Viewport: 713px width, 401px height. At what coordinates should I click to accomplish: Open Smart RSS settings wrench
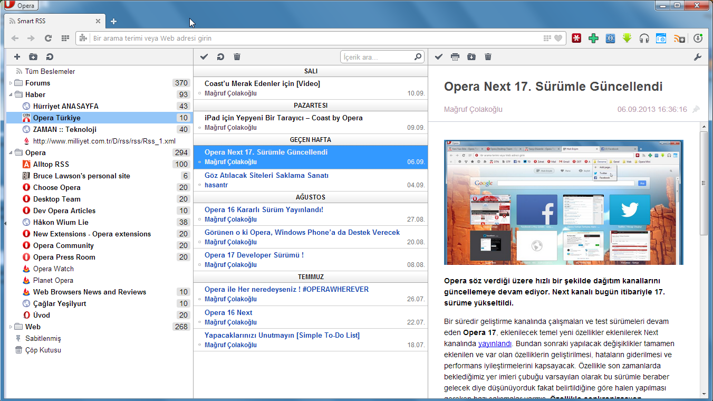coord(698,57)
